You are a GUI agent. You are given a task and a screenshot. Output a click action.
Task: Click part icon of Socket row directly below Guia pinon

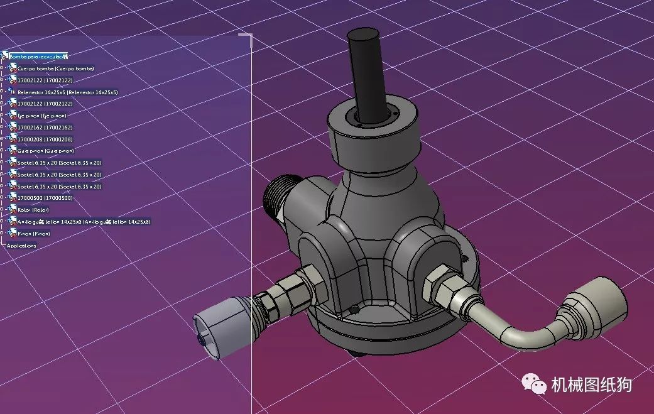(13, 162)
